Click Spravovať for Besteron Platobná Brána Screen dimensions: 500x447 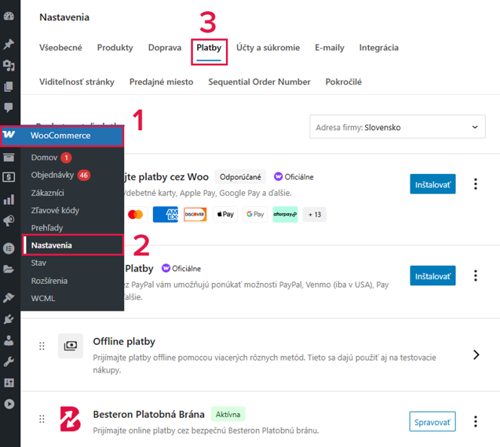pyautogui.click(x=432, y=421)
